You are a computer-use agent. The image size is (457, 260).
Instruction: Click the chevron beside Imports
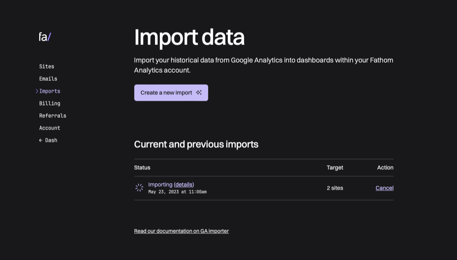[x=37, y=91]
